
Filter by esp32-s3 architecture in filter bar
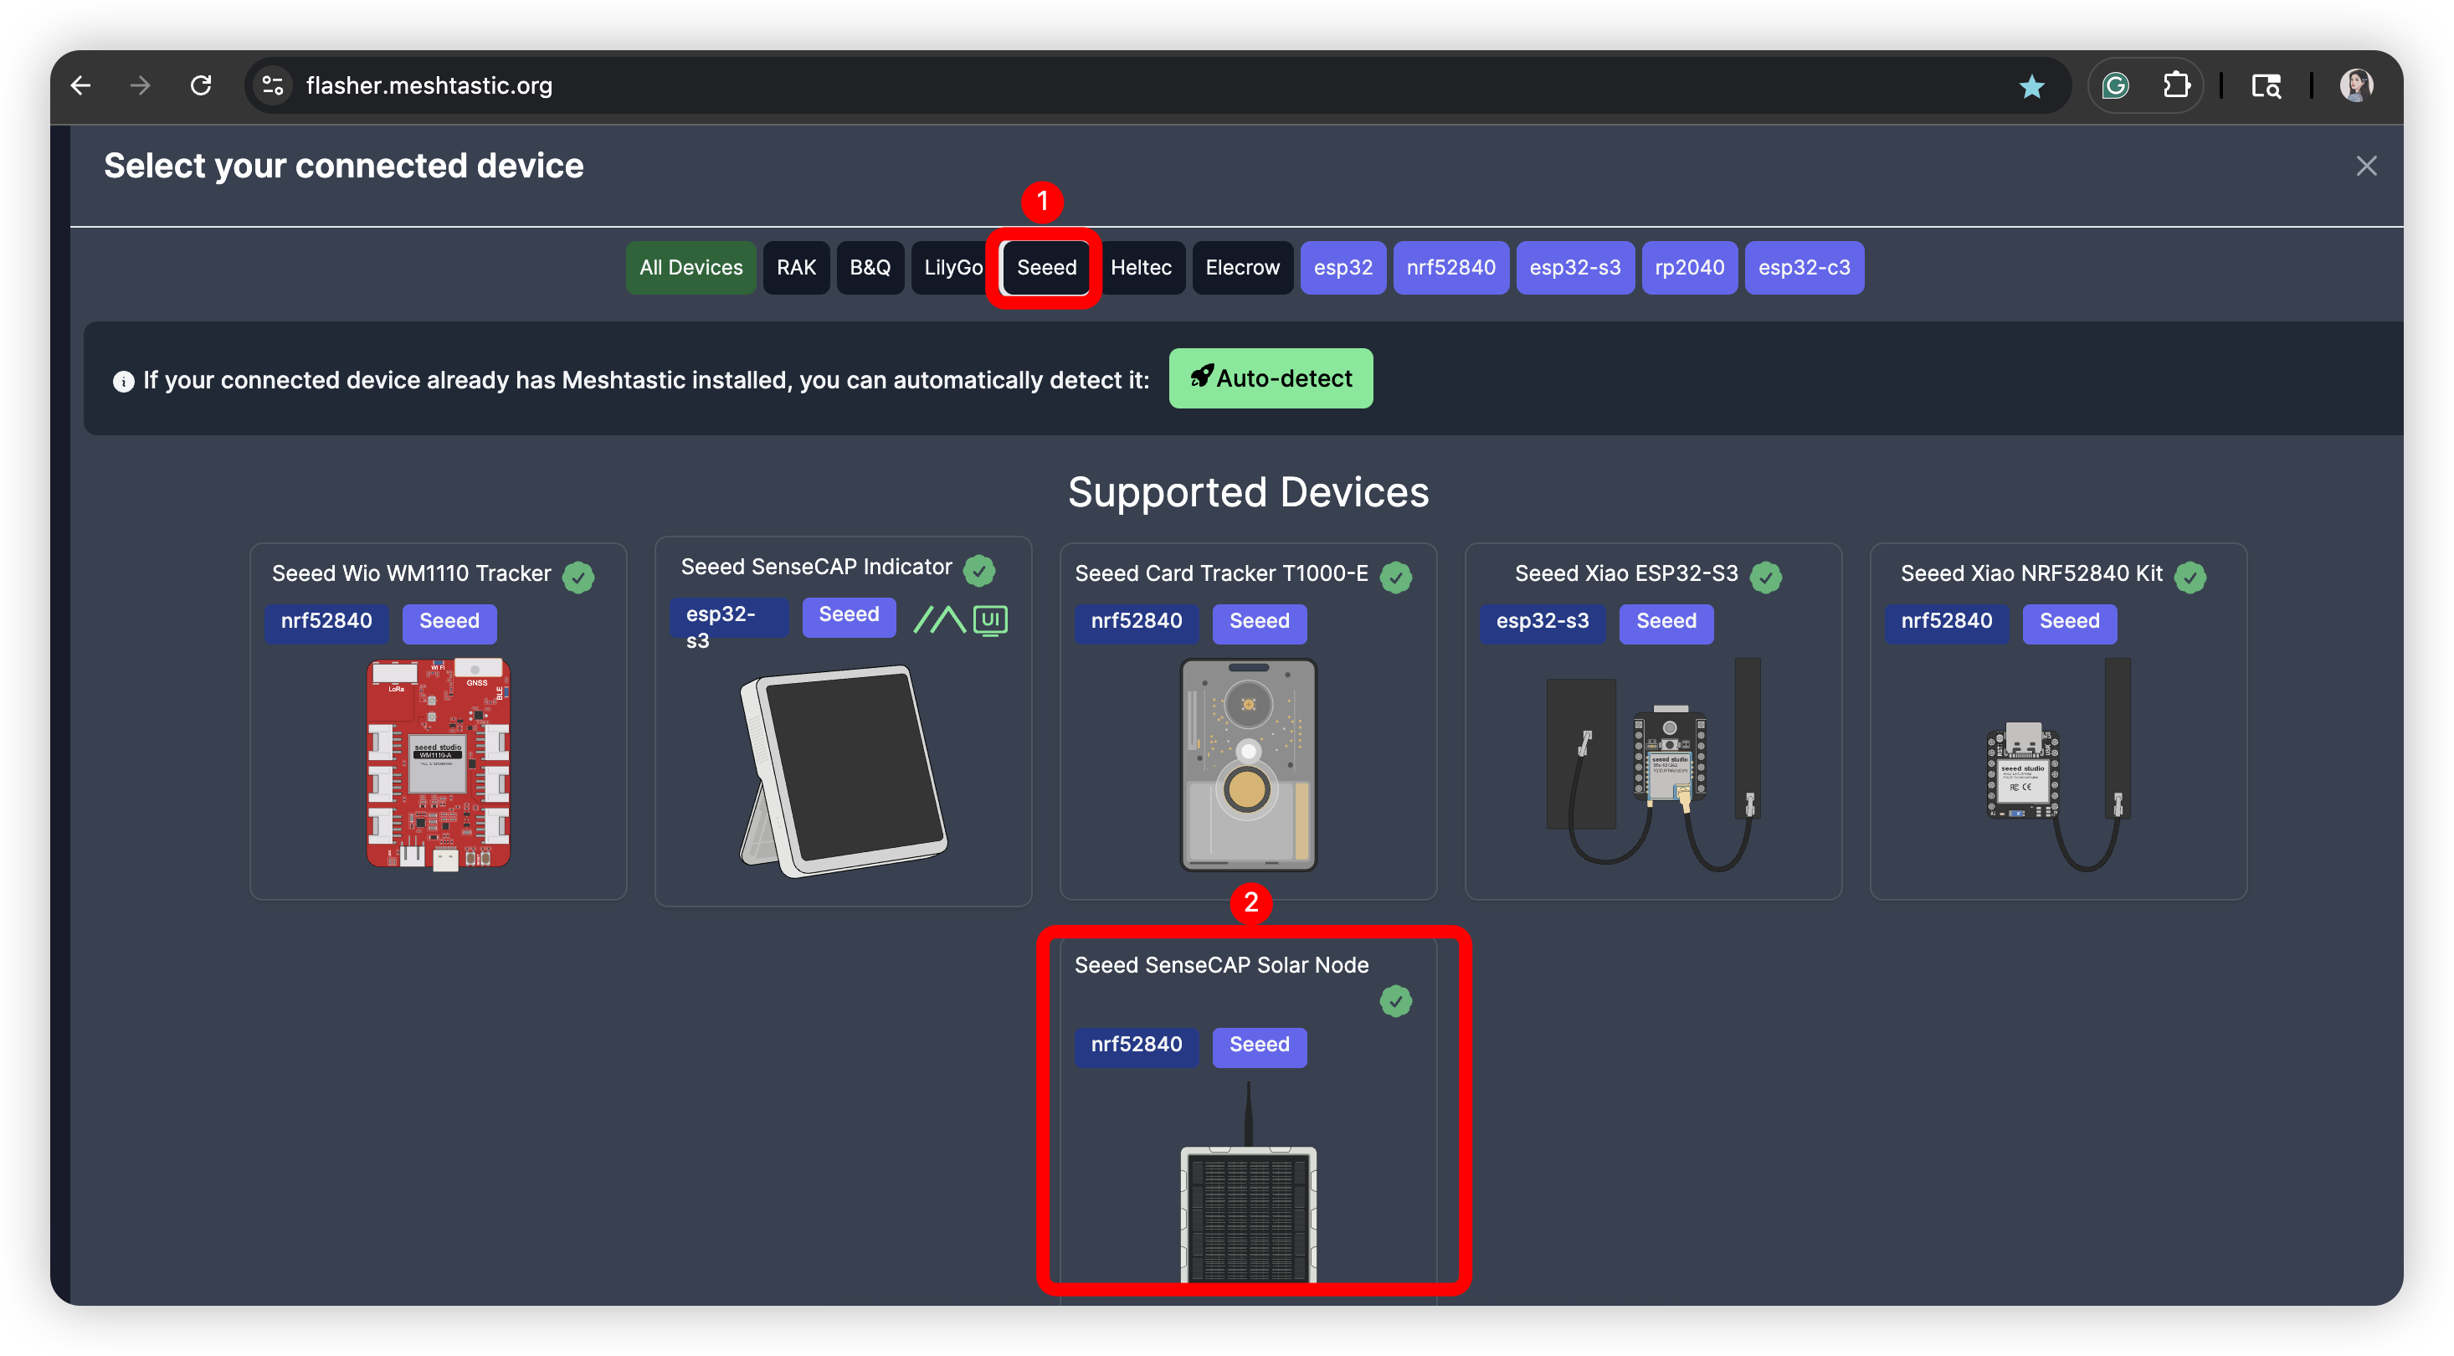pyautogui.click(x=1574, y=268)
